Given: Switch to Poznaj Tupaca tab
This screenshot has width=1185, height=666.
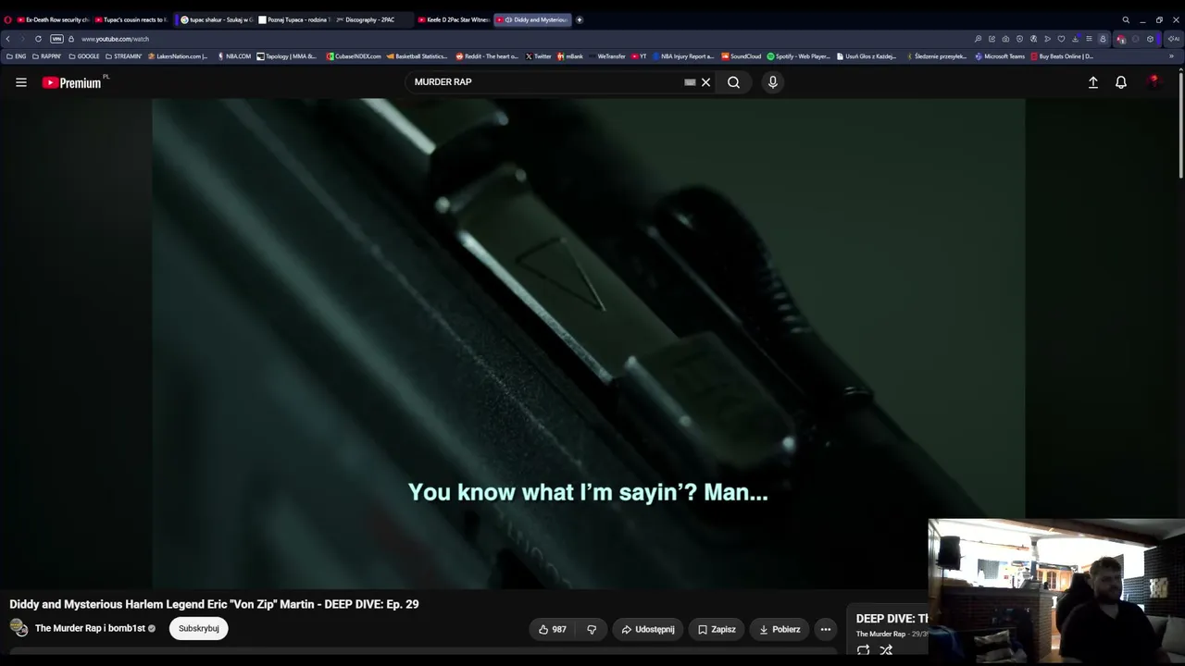Looking at the screenshot, I should 294,19.
